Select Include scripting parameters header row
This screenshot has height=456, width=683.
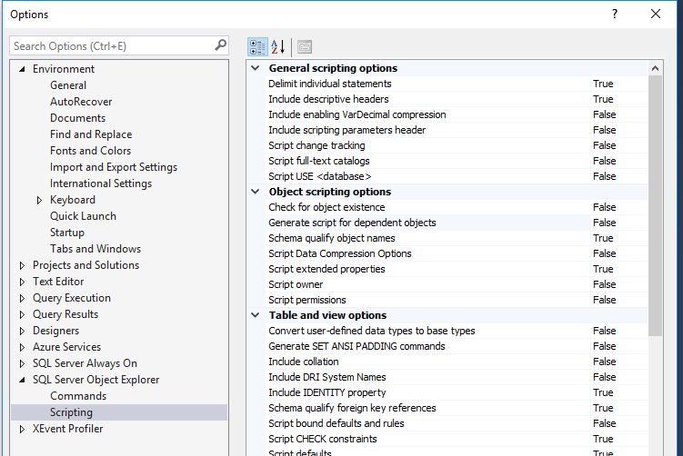pos(347,130)
